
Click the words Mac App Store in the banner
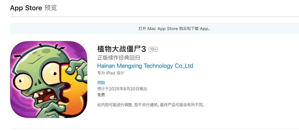click(163, 29)
